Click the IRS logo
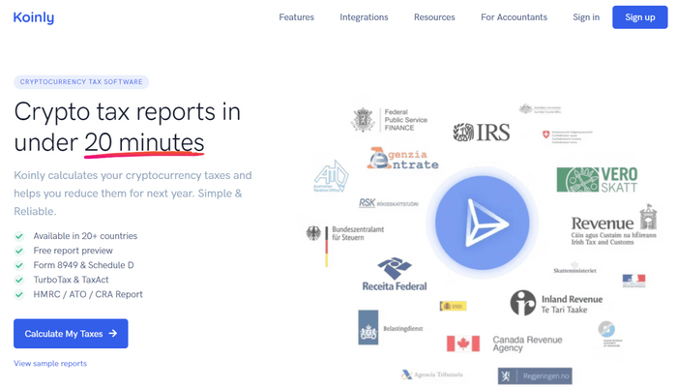 pos(482,133)
